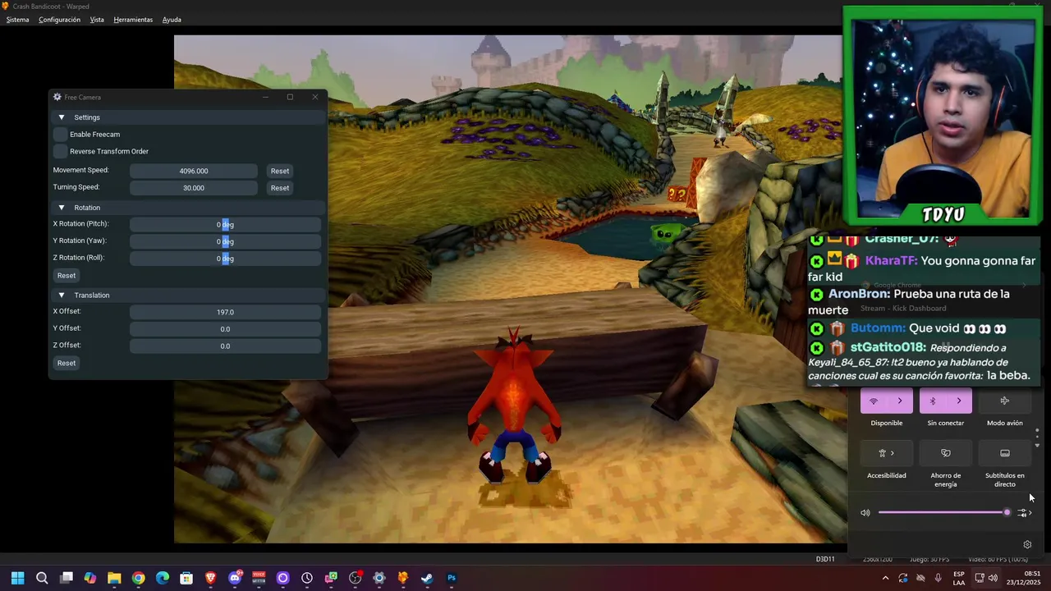
Task: Switch to Steam in taskbar
Action: 427,578
